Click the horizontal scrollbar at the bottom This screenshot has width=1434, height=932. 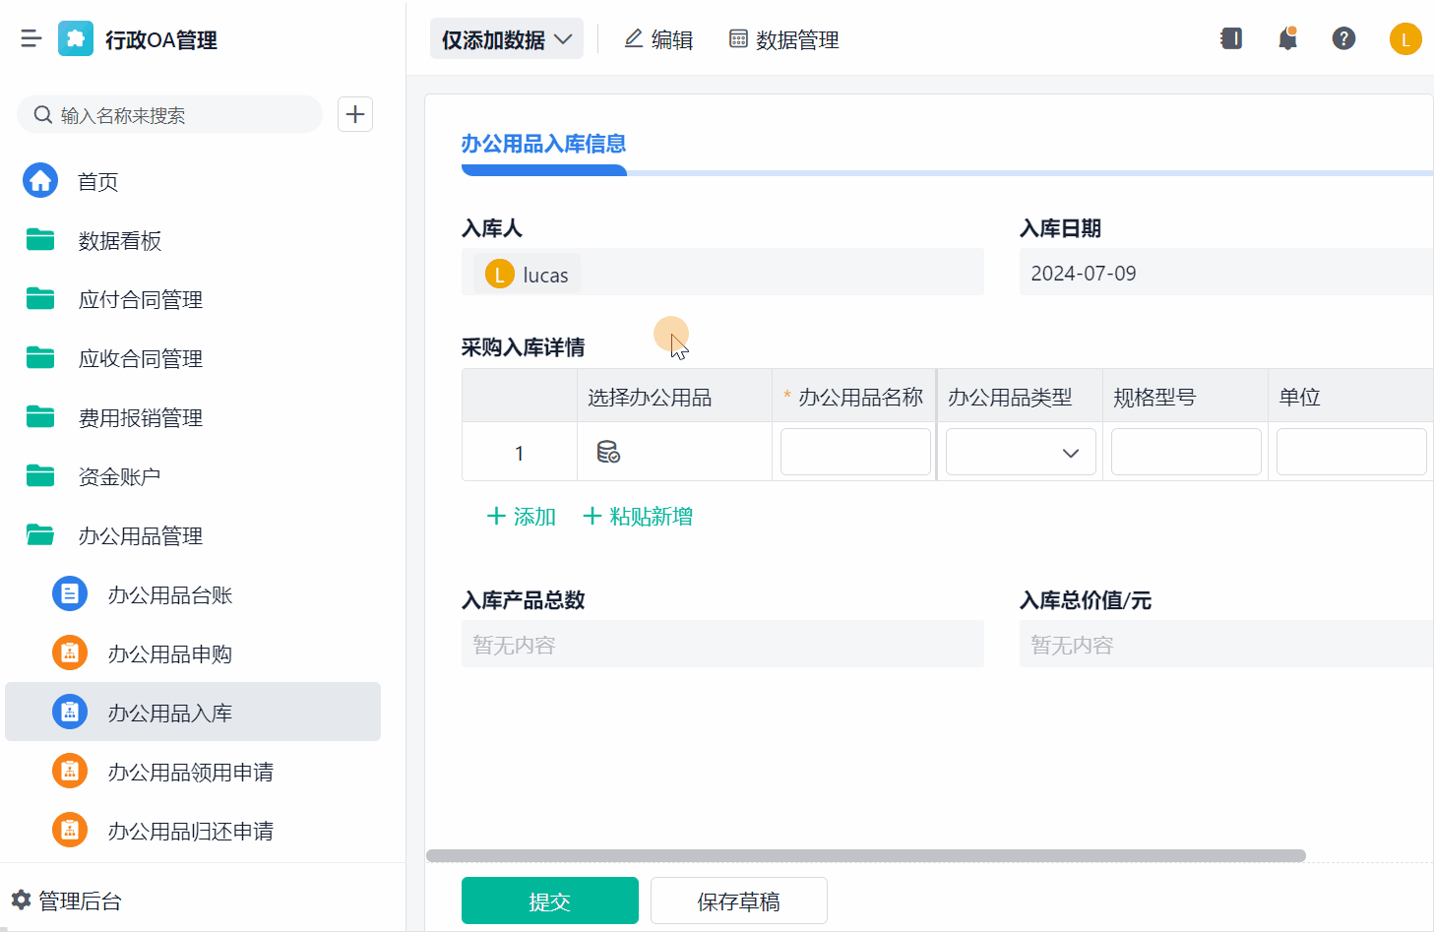[865, 855]
